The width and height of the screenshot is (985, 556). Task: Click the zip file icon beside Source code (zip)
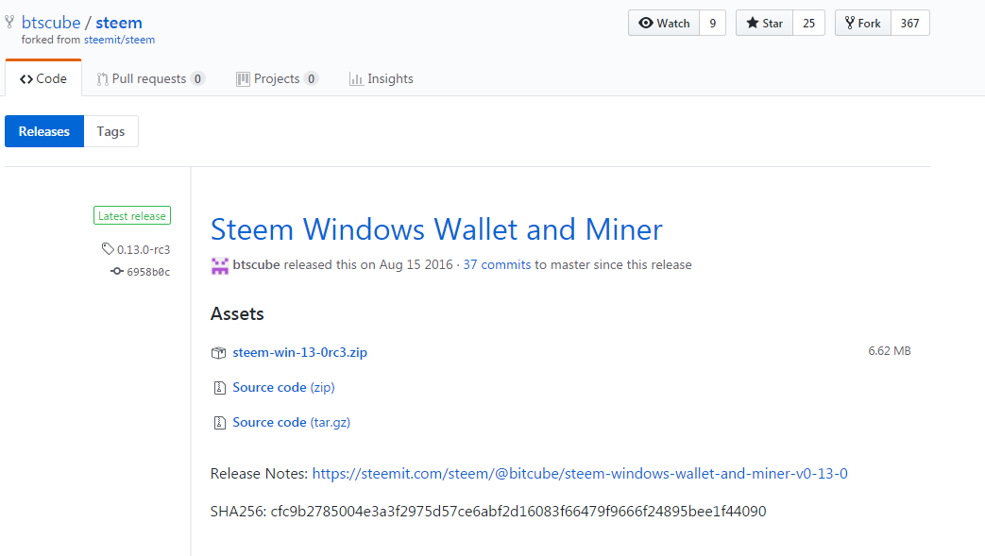click(x=219, y=388)
